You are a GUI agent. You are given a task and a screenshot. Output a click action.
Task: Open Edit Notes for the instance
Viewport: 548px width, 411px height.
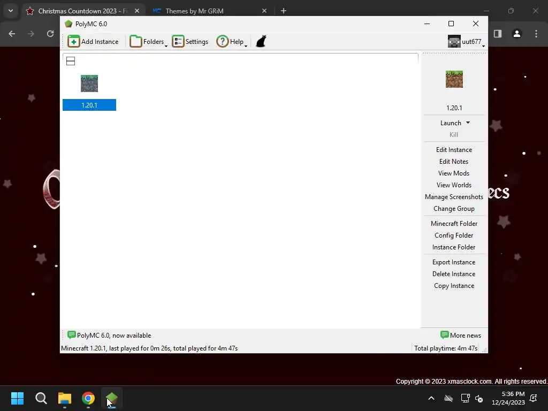pos(454,162)
